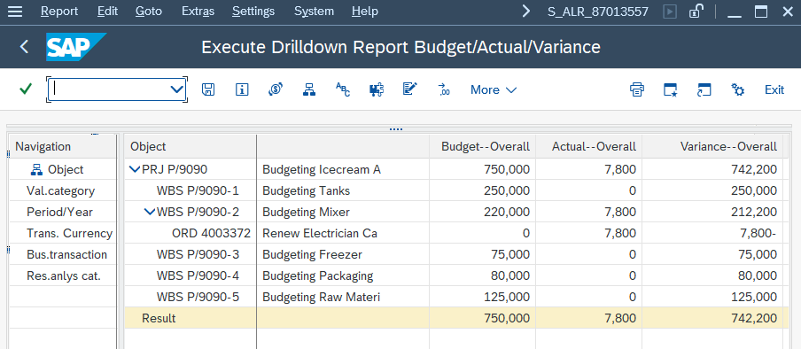This screenshot has width=801, height=349.
Task: Click the green checkmark Enter icon
Action: (x=25, y=89)
